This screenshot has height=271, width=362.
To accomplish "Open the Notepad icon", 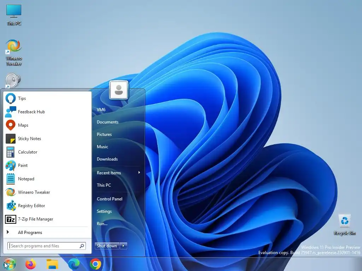I will (x=11, y=179).
